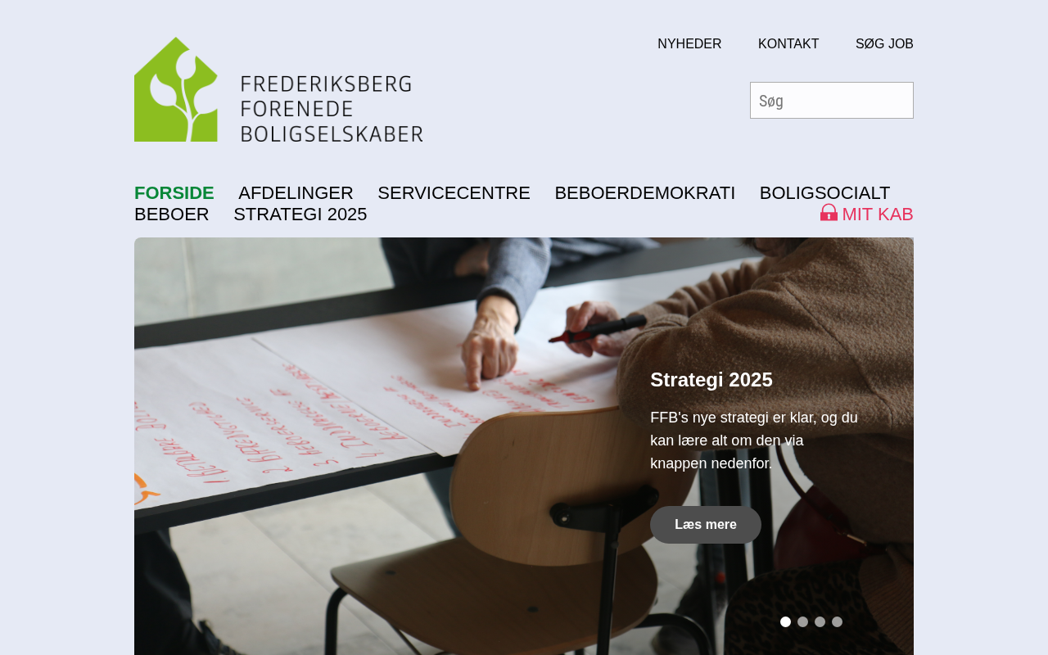This screenshot has height=655, width=1048.
Task: Go to SERVICECENTRE section
Action: pos(454,193)
